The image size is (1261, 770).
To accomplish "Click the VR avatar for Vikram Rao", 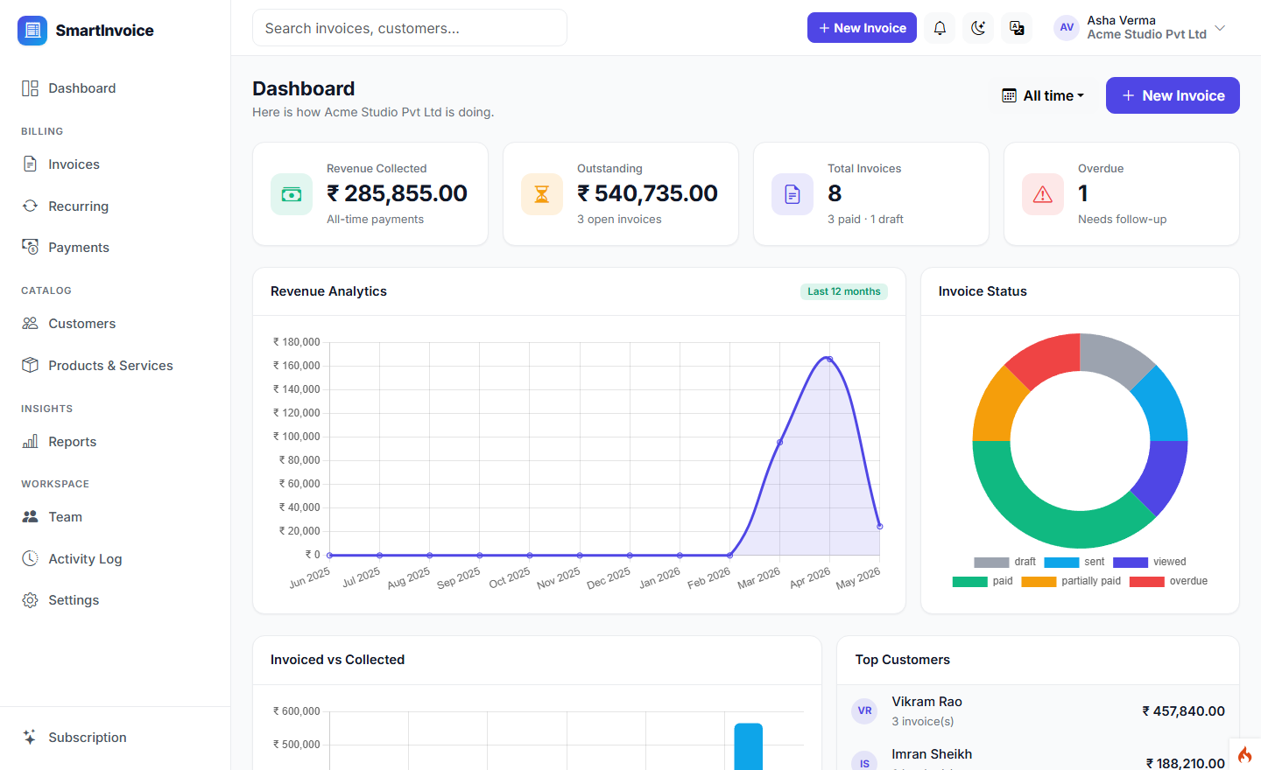I will (x=864, y=710).
